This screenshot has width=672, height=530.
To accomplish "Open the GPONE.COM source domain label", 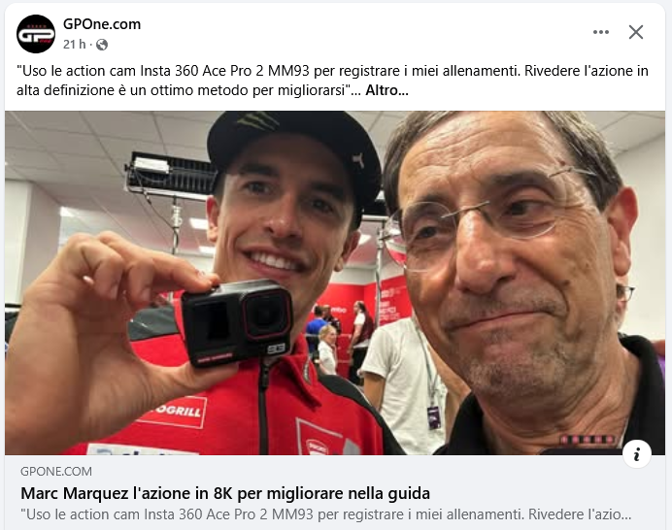I will [56, 472].
